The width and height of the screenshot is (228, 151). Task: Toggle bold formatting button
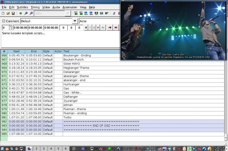point(86,28)
